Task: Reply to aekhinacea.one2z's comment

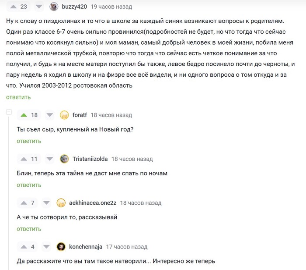Action: 29,229
